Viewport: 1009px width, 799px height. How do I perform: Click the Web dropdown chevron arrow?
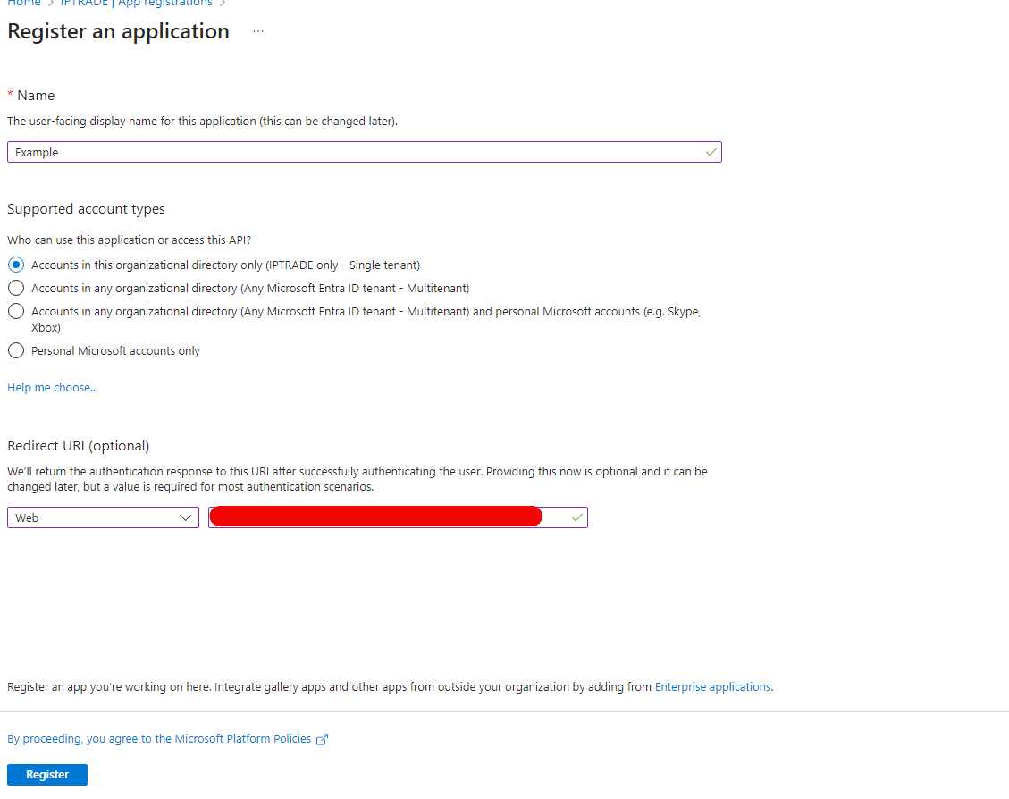coord(185,517)
